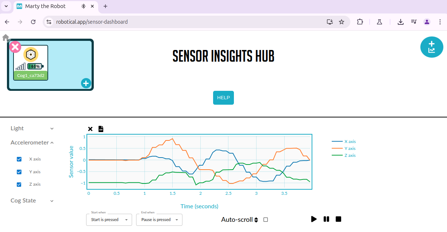Open the home icon above the robot panel

[5, 37]
